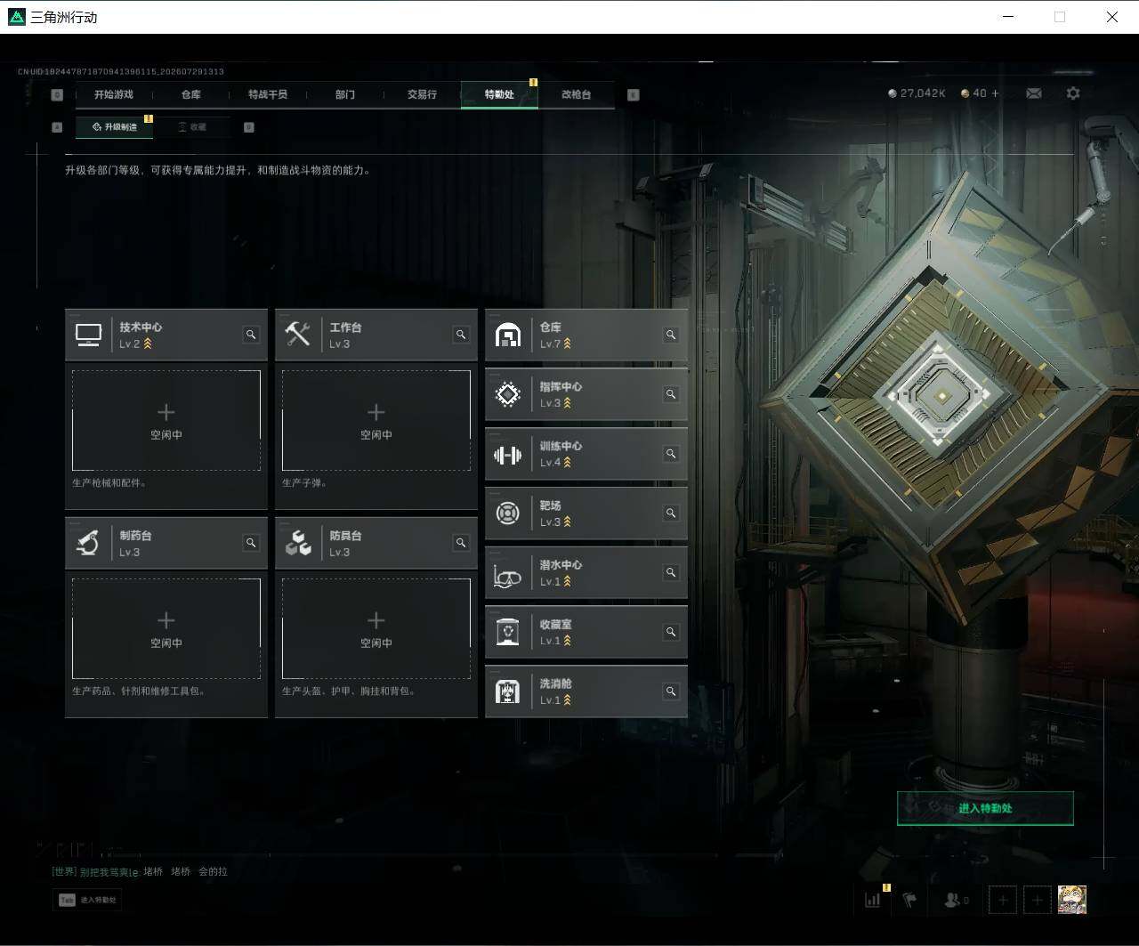Select the 特勤处 tab

click(499, 94)
